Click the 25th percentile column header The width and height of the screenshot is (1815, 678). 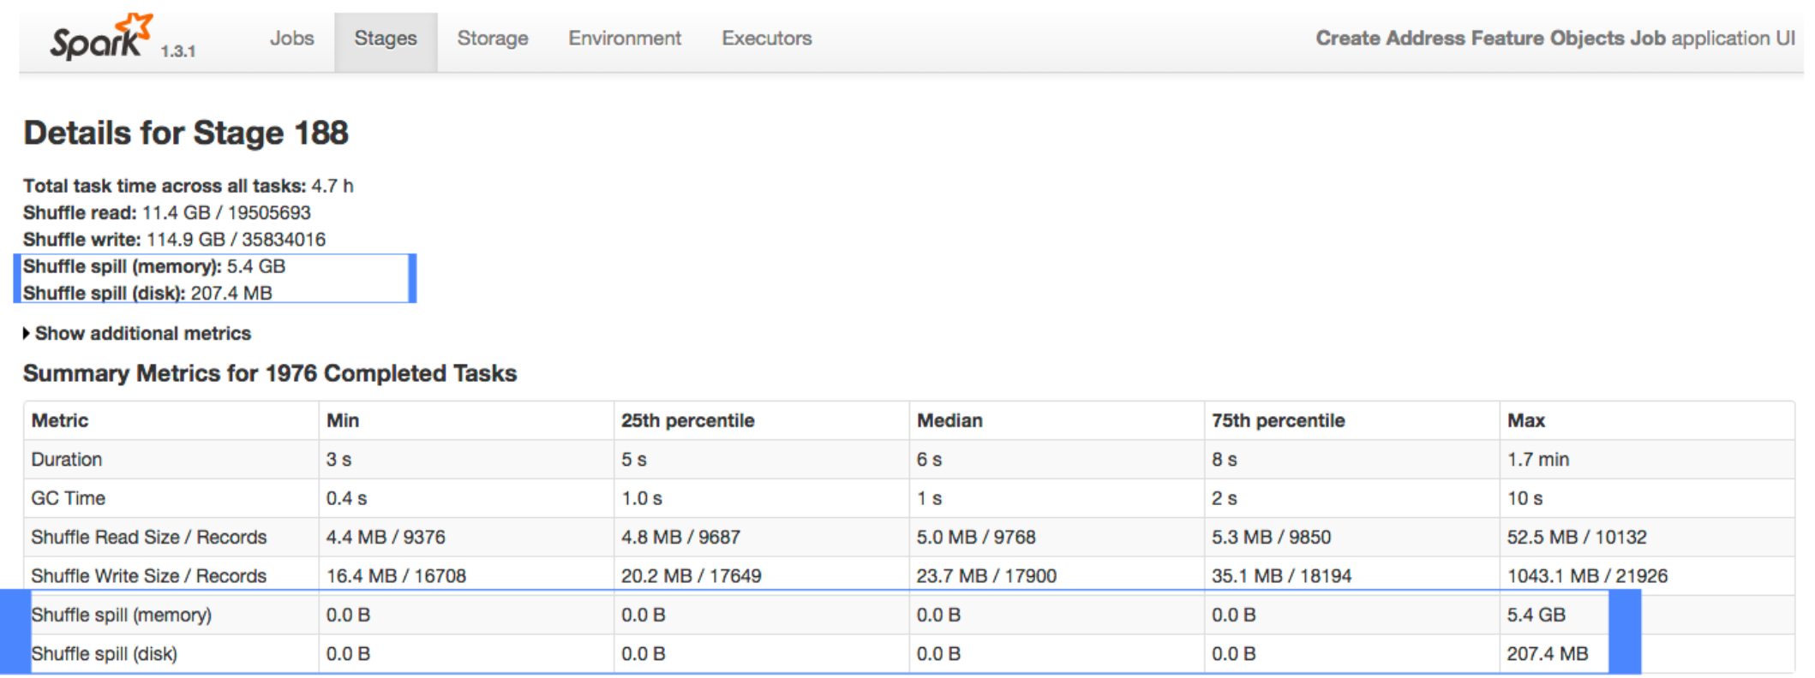687,420
